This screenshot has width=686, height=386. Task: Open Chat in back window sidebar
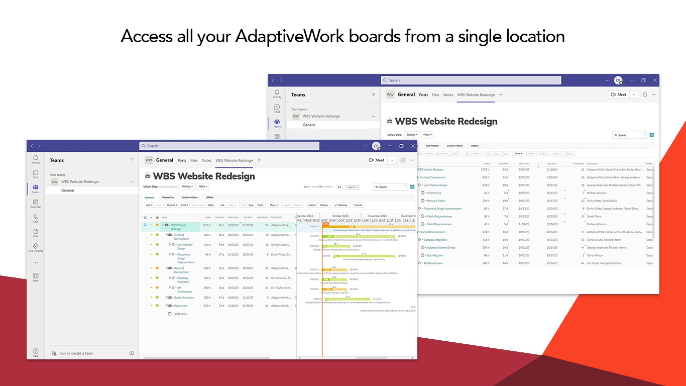277,108
